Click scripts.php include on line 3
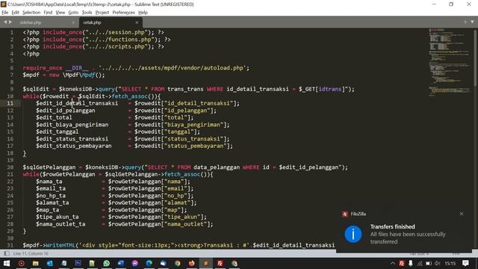This screenshot has width=478, height=269. (x=93, y=46)
